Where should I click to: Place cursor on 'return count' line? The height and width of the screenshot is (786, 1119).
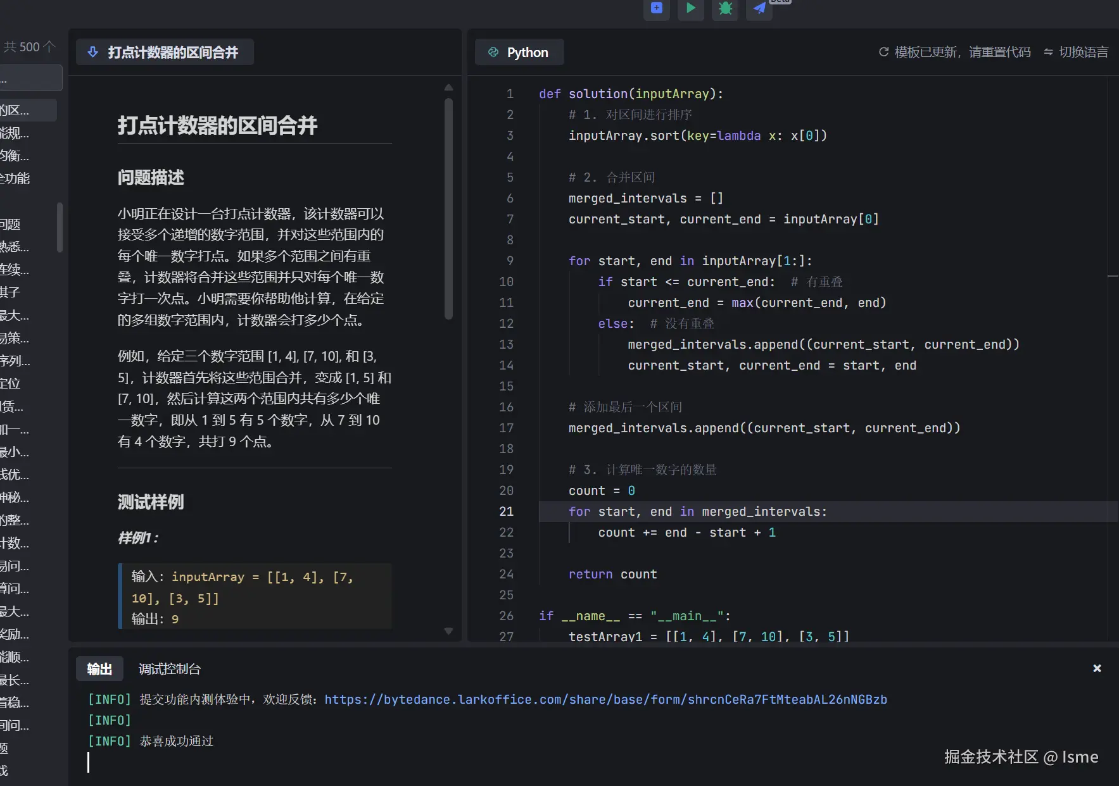coord(613,574)
